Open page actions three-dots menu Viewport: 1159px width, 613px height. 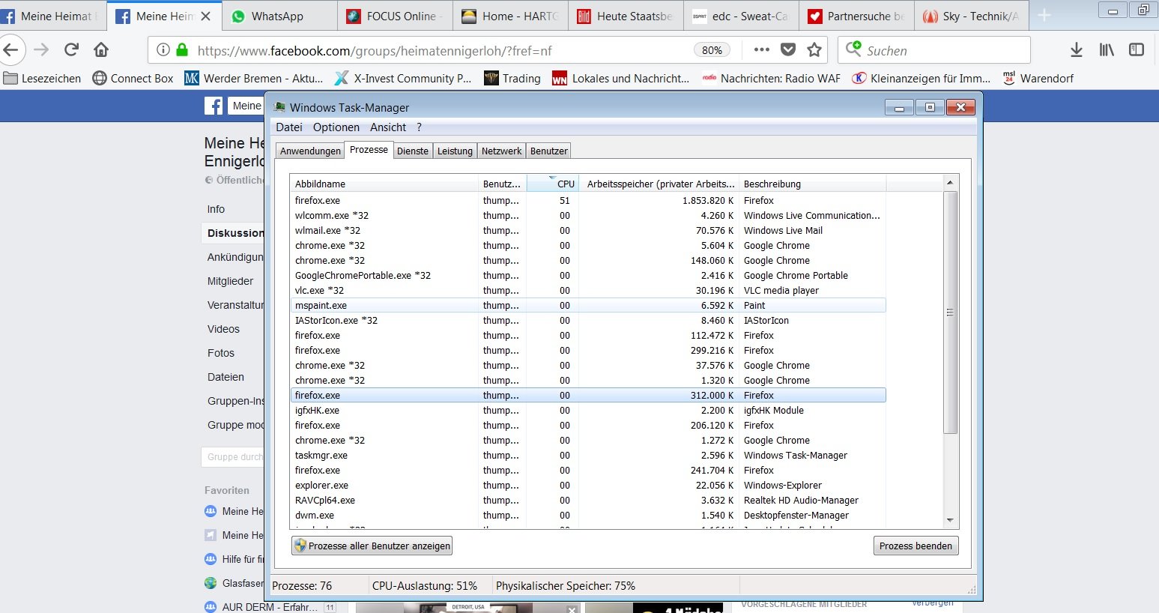[762, 50]
